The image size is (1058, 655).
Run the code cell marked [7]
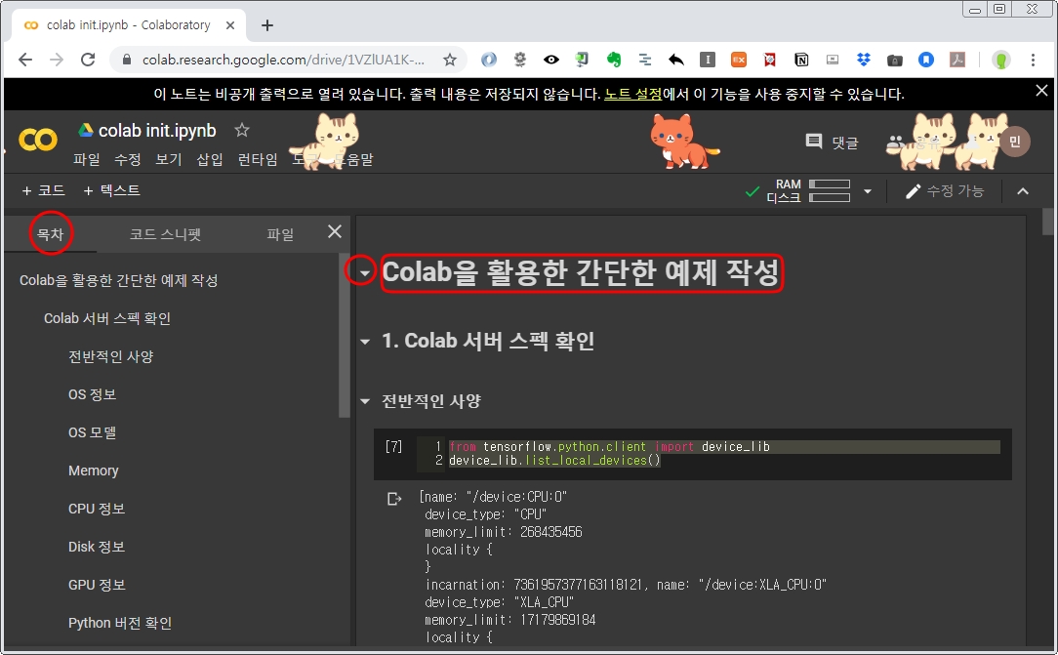point(393,446)
